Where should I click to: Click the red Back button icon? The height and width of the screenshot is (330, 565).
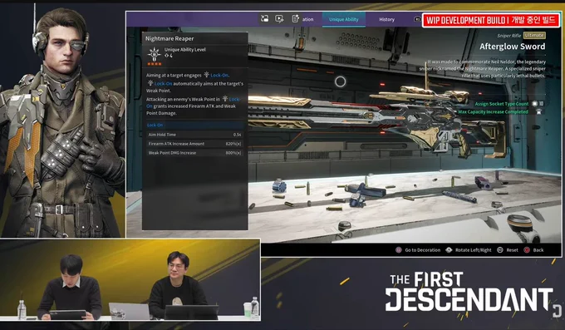(x=527, y=250)
